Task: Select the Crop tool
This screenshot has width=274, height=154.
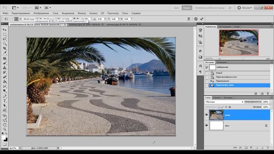Action: coord(5,48)
